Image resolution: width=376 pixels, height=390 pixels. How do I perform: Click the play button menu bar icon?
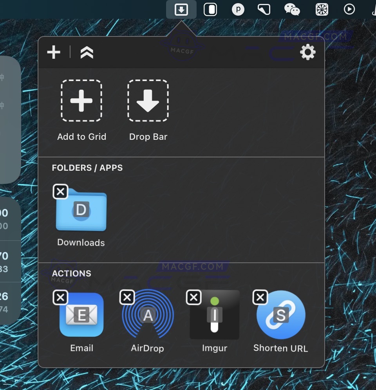pos(349,9)
